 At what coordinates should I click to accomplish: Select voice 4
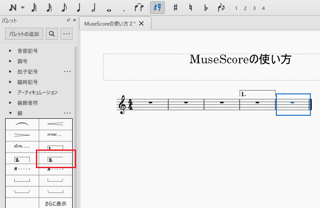pyautogui.click(x=263, y=8)
